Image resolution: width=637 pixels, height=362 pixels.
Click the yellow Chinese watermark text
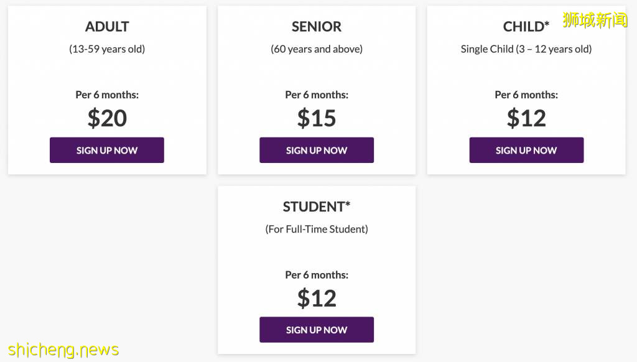coord(595,20)
